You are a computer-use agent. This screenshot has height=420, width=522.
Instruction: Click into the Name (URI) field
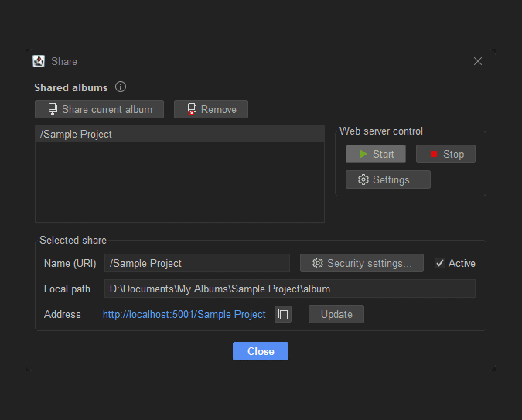click(x=197, y=263)
